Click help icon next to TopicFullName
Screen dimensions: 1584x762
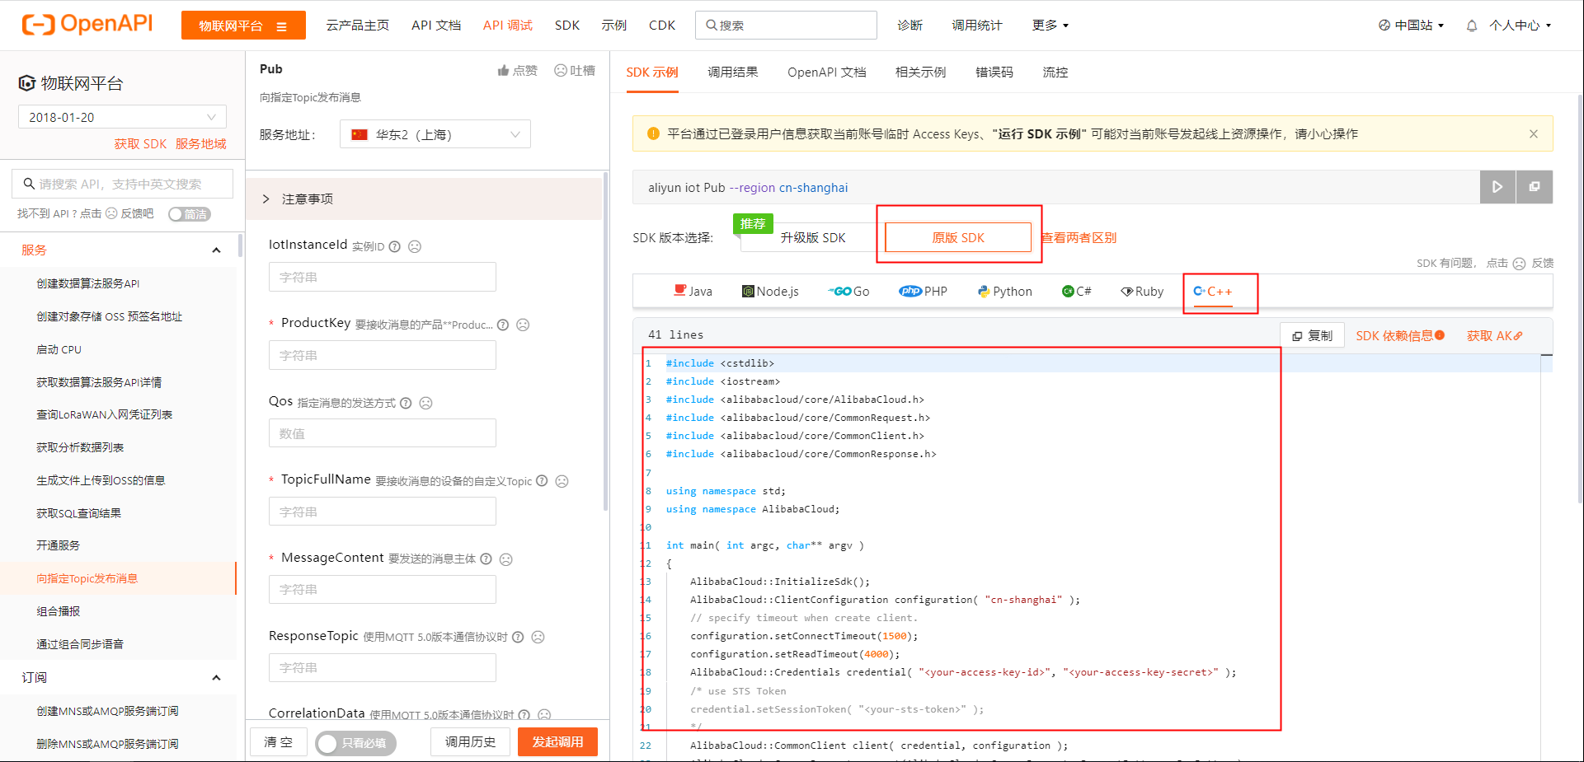(x=542, y=481)
